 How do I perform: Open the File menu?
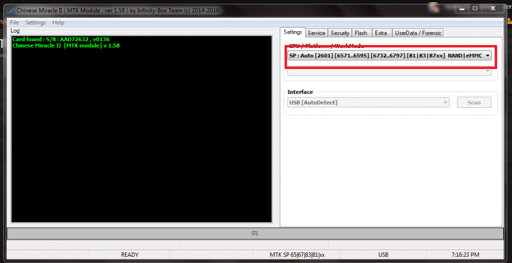click(x=14, y=22)
